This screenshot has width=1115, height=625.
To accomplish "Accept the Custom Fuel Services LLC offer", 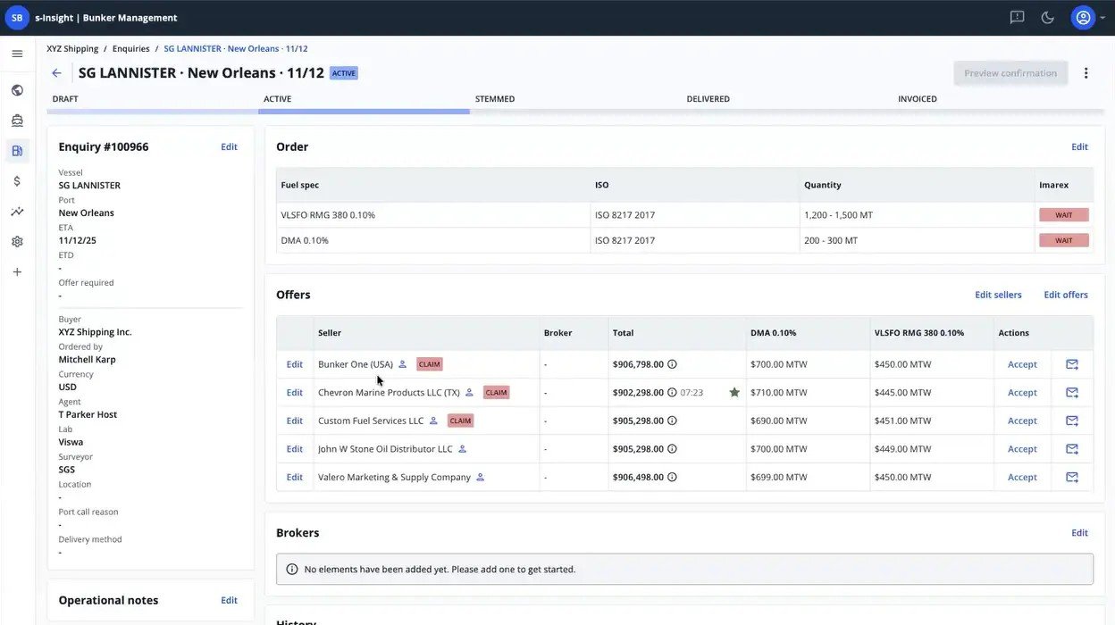I will (1022, 421).
